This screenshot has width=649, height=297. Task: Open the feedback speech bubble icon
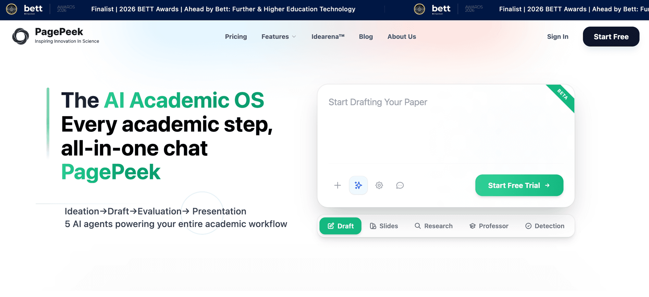(400, 185)
